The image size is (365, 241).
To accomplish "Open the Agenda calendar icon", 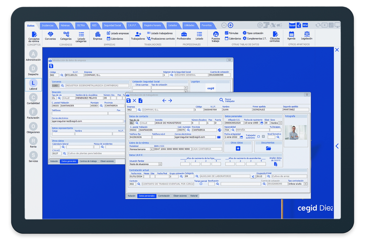I will tap(291, 36).
